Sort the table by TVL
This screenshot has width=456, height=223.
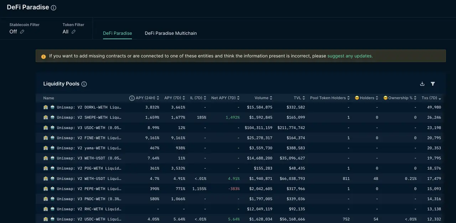click(x=304, y=98)
